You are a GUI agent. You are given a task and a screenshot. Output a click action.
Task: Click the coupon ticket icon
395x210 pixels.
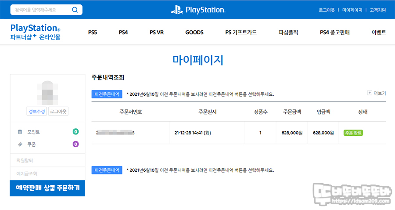20,144
